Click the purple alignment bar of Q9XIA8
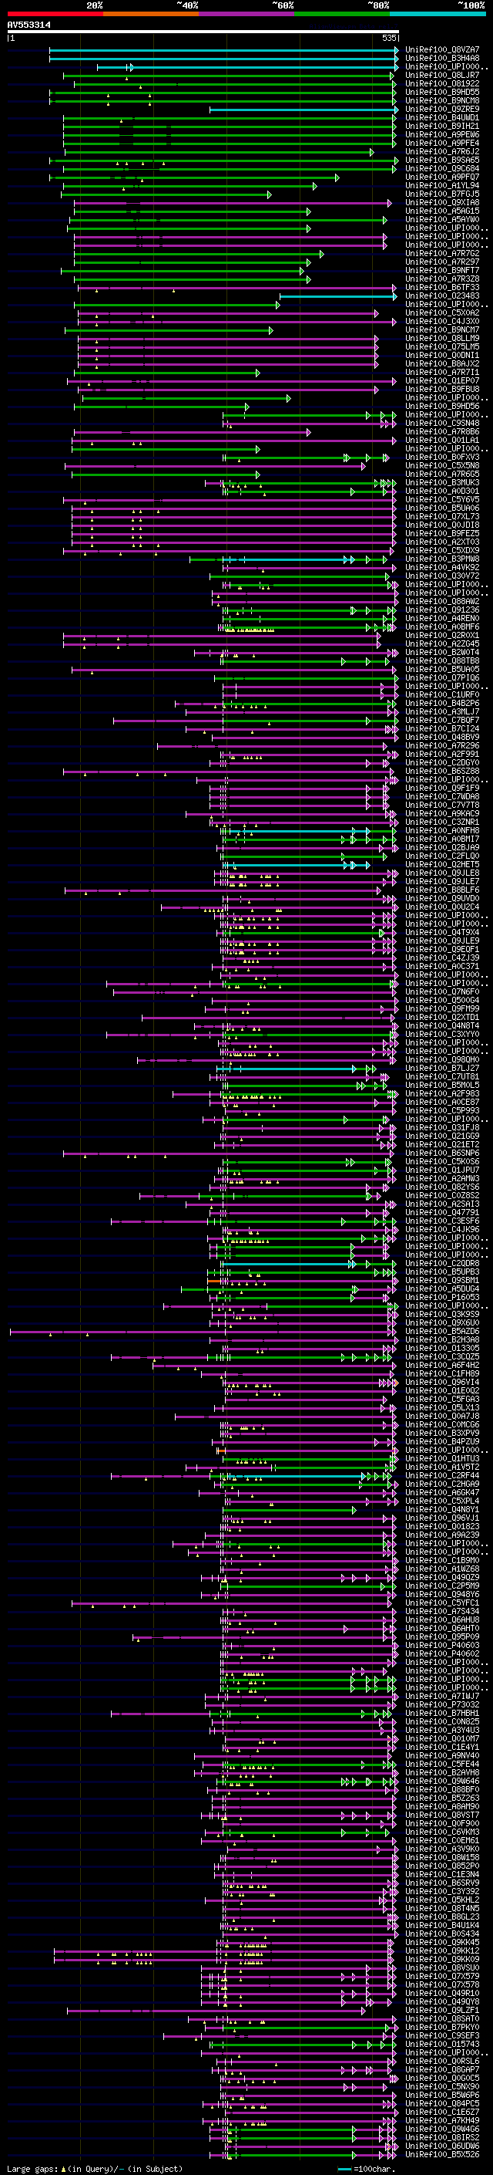The width and height of the screenshot is (493, 2175). point(233,204)
